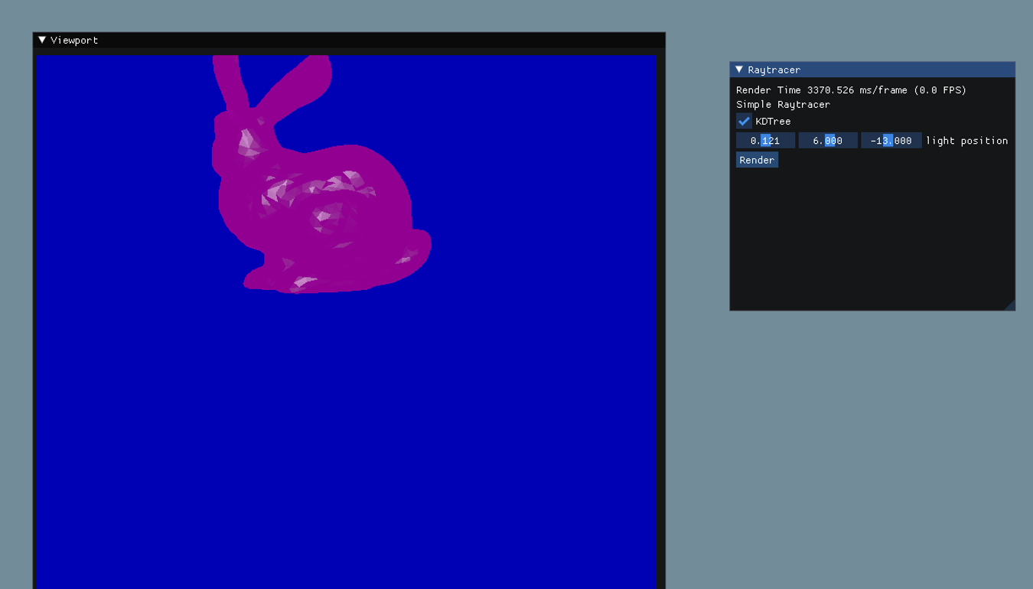1033x589 pixels.
Task: Collapse the Raytracer panel using its triangle
Action: coord(739,70)
